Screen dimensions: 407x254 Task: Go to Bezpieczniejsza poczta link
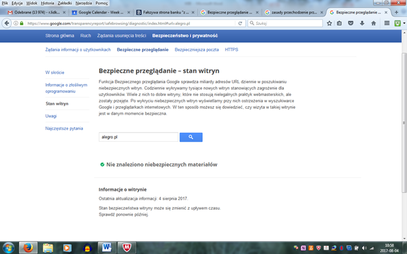point(196,50)
